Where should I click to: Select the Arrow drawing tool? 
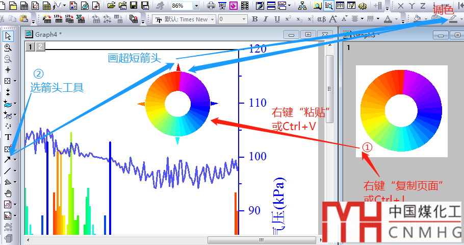8,160
